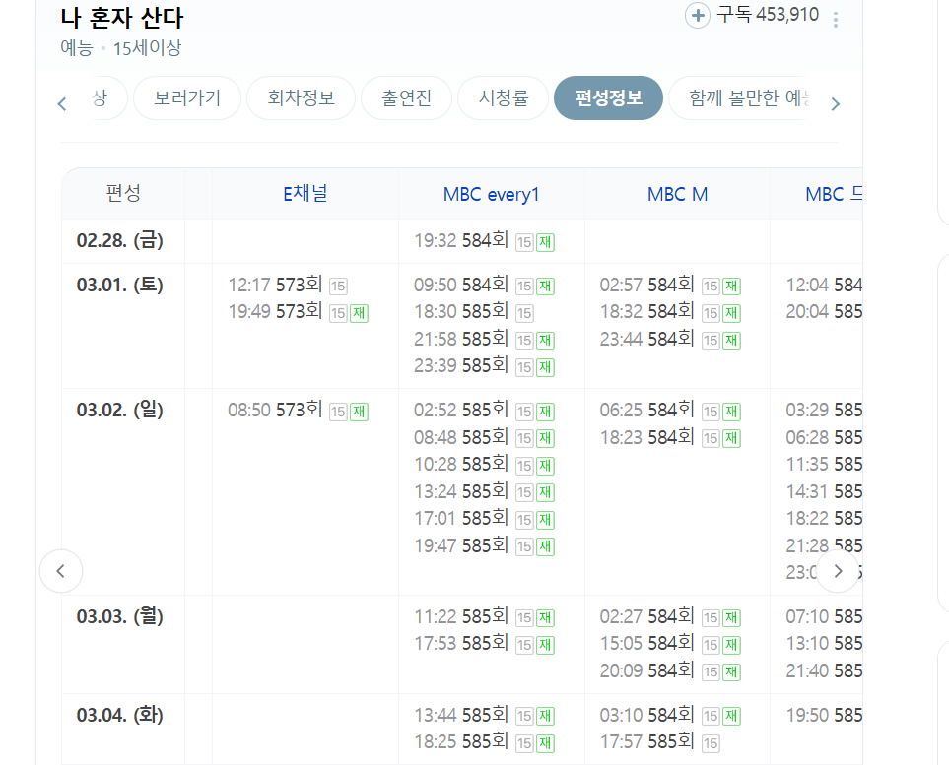
Task: Open the MBC M channel link
Action: 677,194
